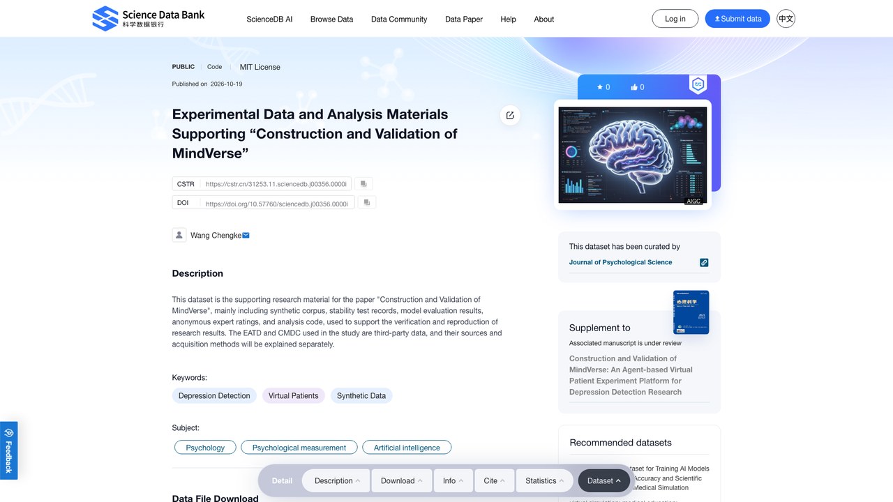Copy the DOI link
Image resolution: width=893 pixels, height=502 pixels.
pos(367,202)
